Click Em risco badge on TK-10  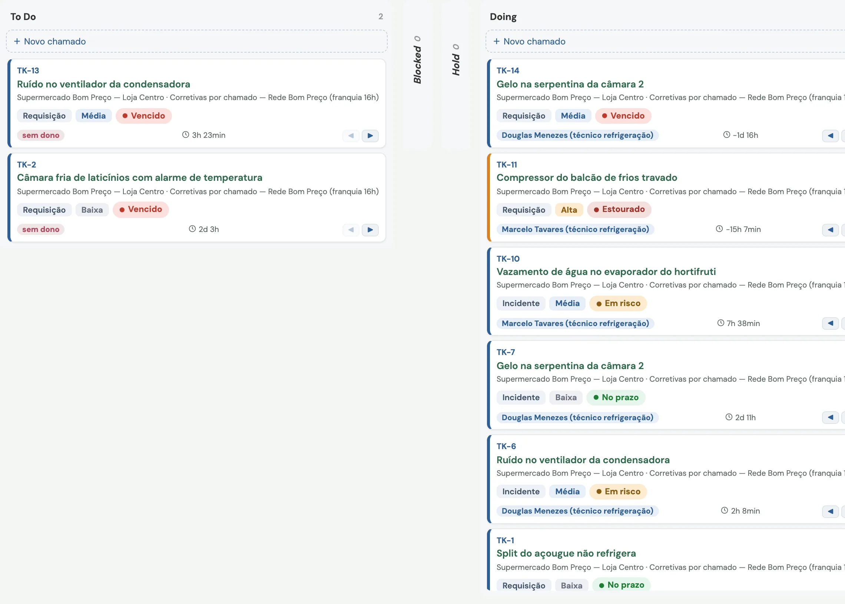tap(618, 303)
